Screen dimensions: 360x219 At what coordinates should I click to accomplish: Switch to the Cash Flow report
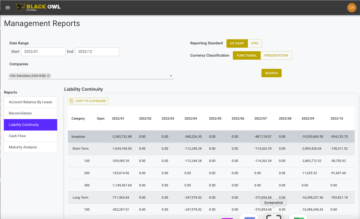(x=30, y=136)
